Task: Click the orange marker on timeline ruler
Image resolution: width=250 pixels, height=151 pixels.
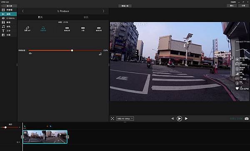Action: click(47, 126)
